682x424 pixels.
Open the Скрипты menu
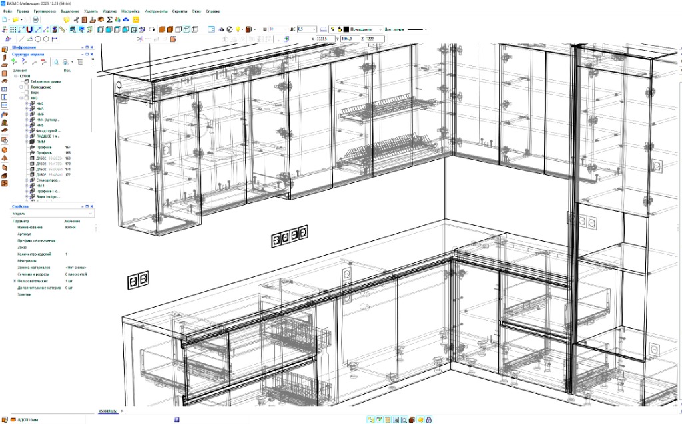[x=179, y=12]
